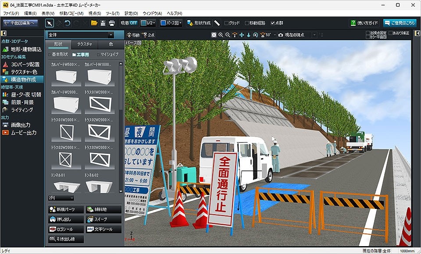Click the printer icon in toolbar
This screenshot has height=254, width=421.
[x=112, y=23]
